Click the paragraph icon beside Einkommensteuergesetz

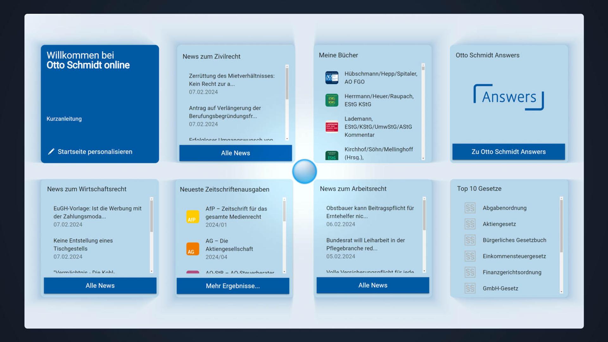[x=470, y=256]
